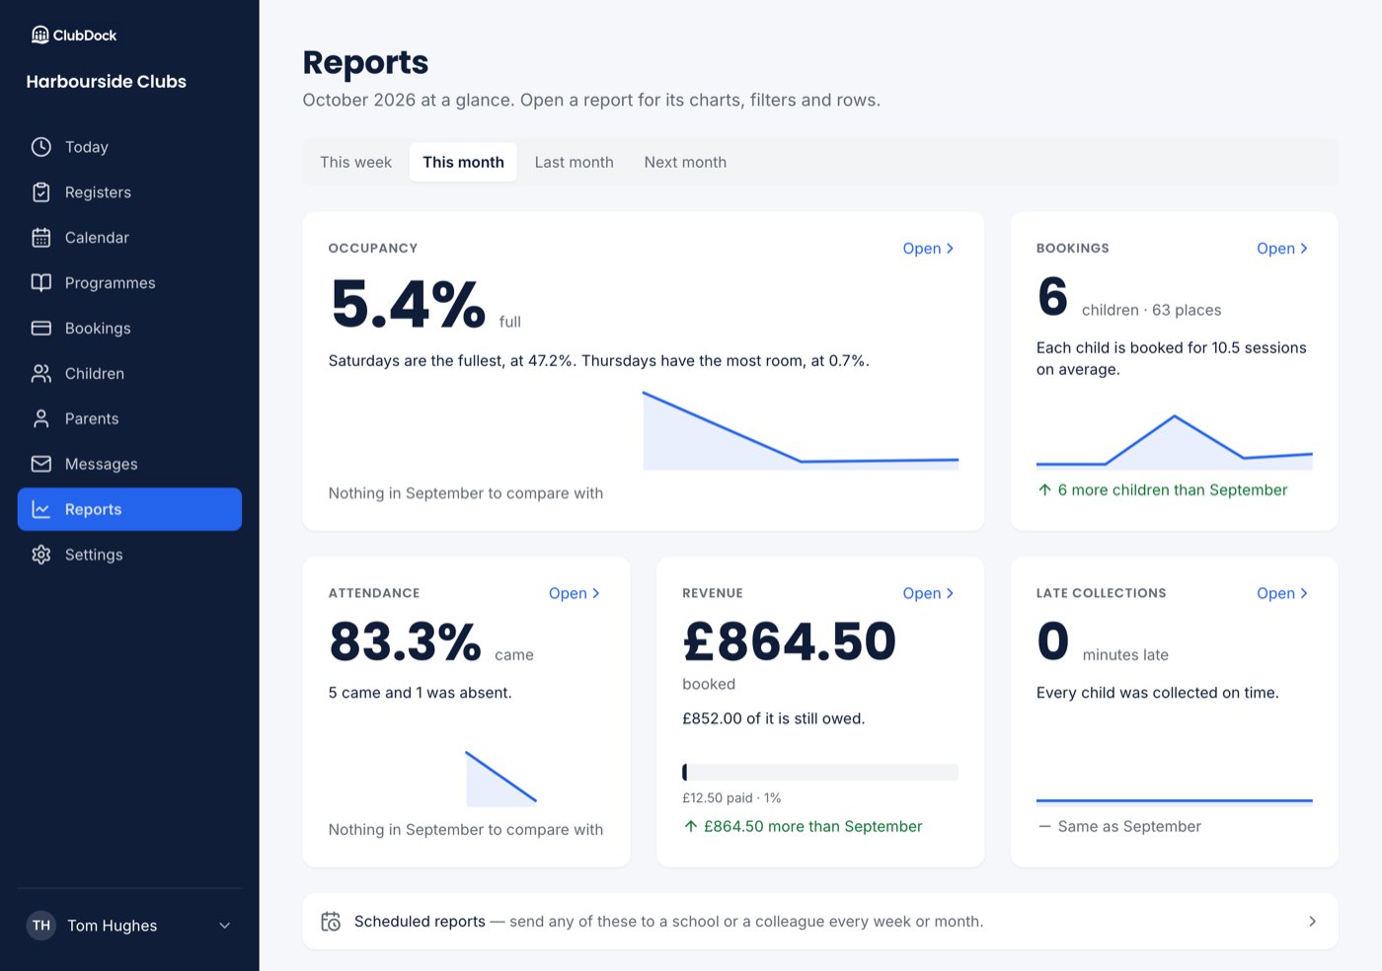Click the Harbourside Clubs organisation name

(107, 82)
